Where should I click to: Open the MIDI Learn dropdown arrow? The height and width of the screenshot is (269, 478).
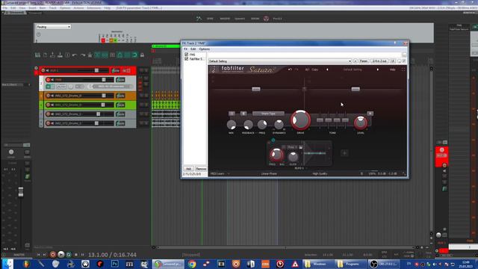click(x=229, y=174)
